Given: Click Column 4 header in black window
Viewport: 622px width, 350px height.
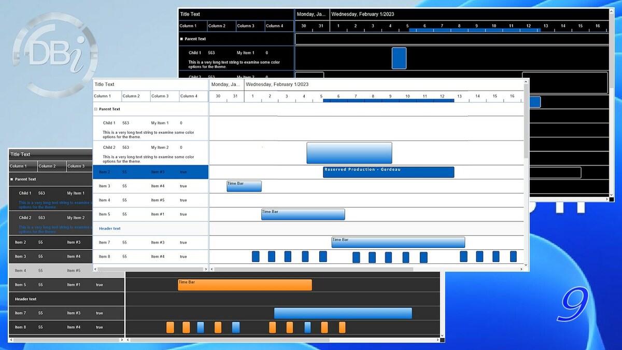Looking at the screenshot, I should (279, 26).
